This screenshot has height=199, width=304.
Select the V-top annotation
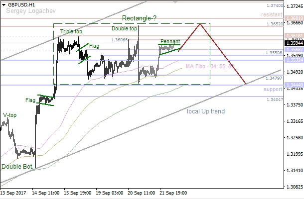coord(10,115)
